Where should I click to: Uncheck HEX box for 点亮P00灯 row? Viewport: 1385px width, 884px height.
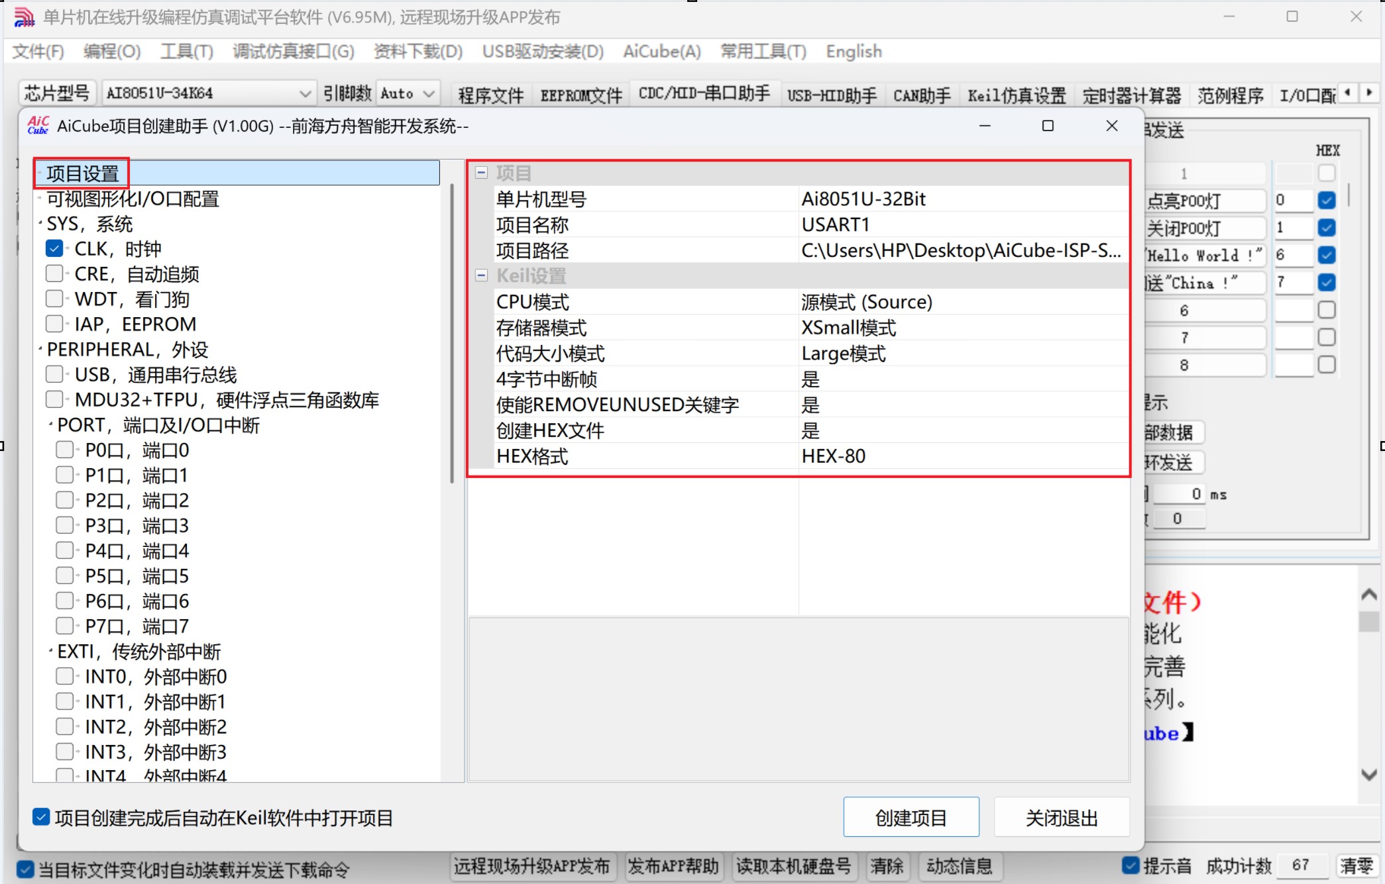1327,200
